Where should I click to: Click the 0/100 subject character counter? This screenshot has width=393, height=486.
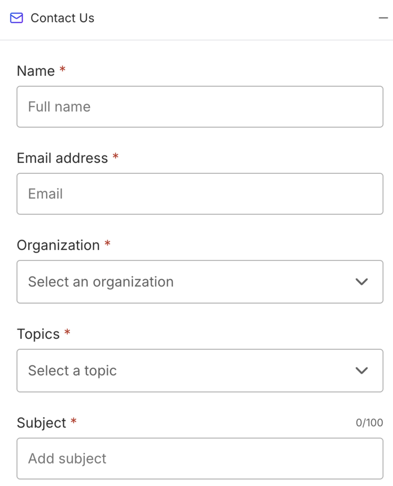369,423
